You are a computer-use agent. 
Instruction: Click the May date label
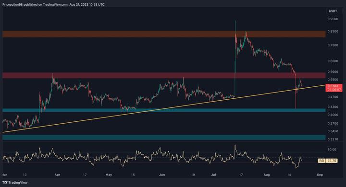pos(109,175)
